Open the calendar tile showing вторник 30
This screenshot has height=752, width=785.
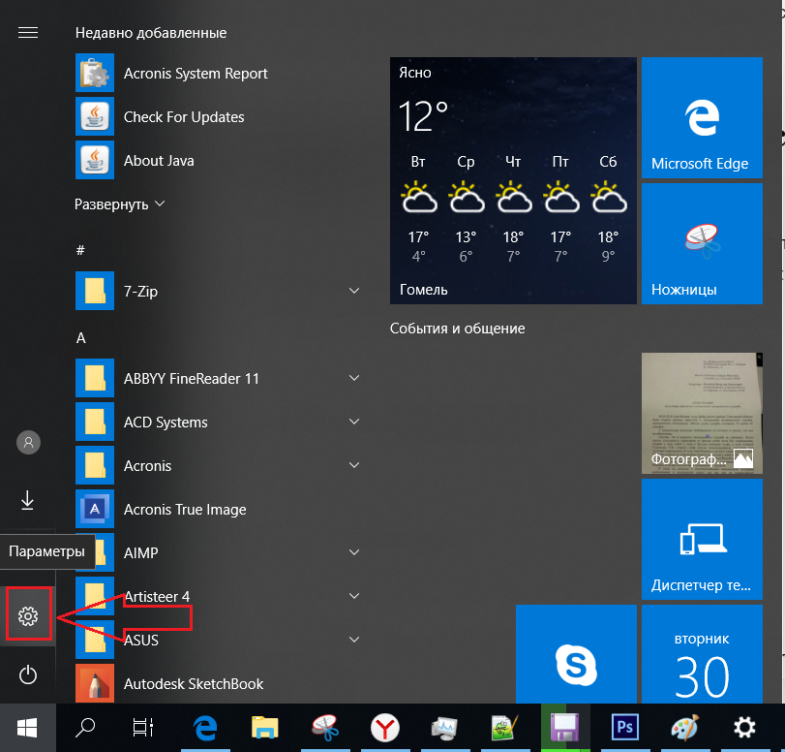click(x=702, y=654)
